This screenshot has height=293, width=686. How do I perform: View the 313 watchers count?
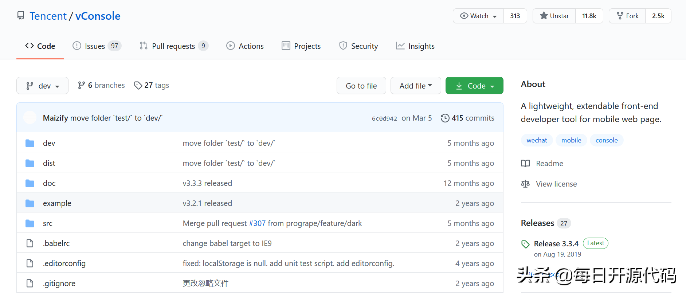tap(515, 16)
